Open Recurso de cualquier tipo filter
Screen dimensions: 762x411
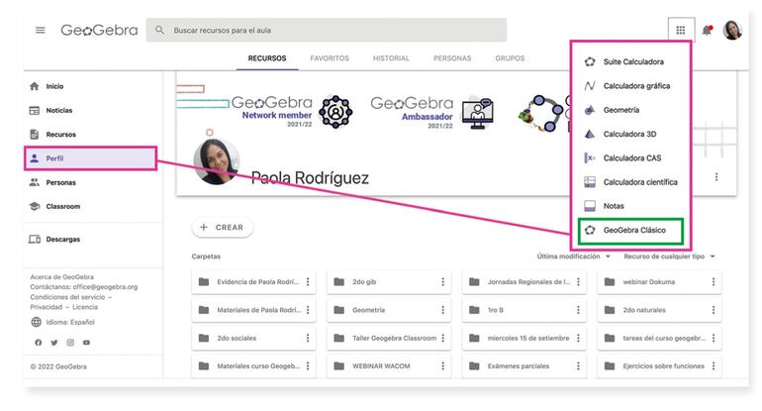(669, 257)
